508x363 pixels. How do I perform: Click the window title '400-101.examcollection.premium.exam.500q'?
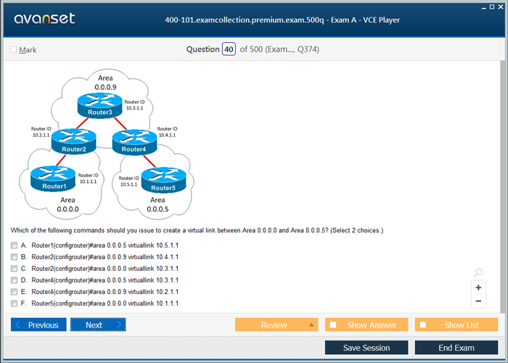245,20
